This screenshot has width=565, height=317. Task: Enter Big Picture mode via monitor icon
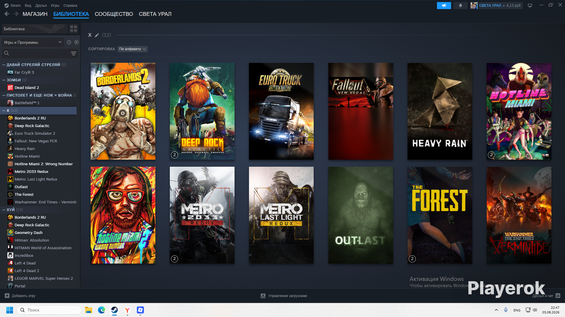pyautogui.click(x=530, y=5)
